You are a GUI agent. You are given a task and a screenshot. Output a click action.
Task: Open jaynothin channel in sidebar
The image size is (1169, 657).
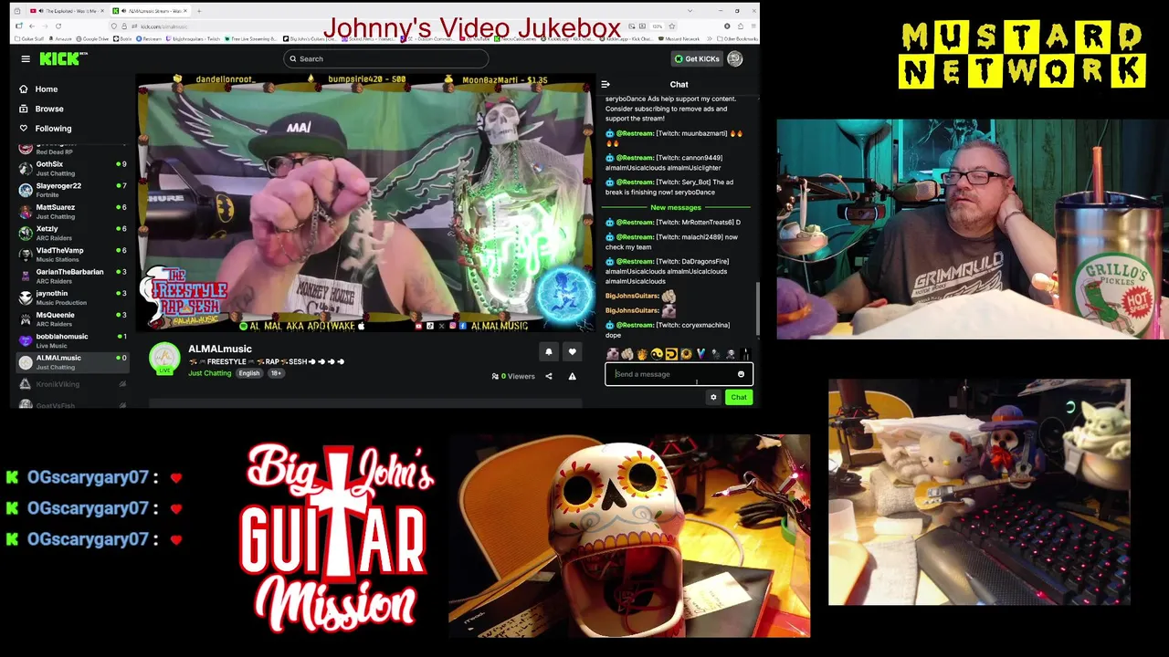coord(71,297)
